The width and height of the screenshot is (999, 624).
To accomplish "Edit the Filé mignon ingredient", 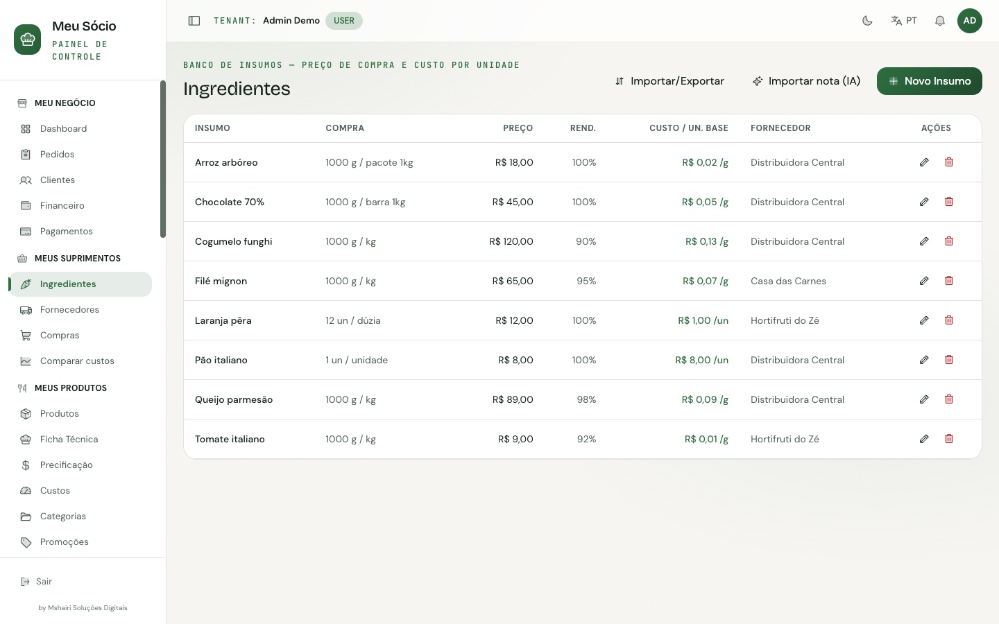I will point(924,281).
